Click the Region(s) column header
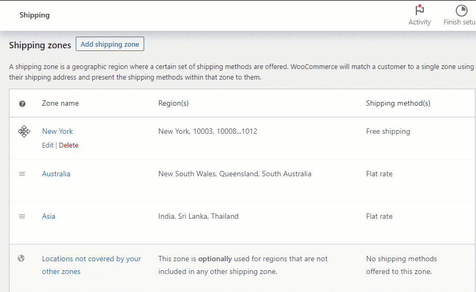The height and width of the screenshot is (292, 476). tap(173, 104)
